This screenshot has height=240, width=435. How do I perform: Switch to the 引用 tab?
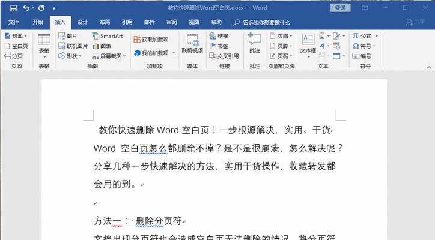pos(127,22)
